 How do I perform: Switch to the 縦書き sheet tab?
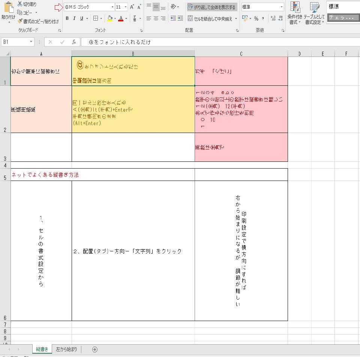tap(42, 349)
